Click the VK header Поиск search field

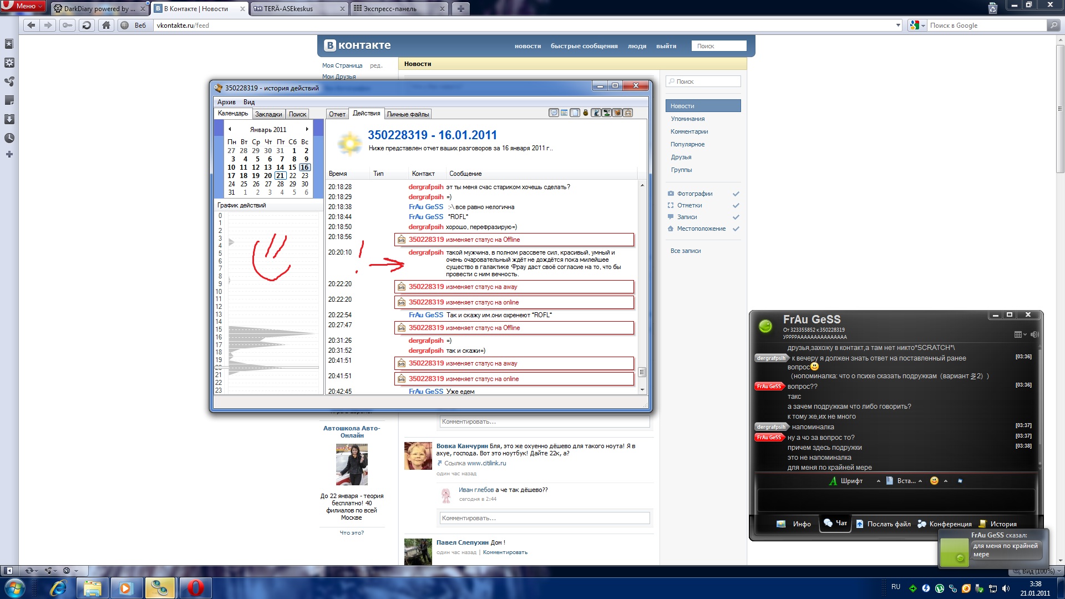(x=718, y=46)
